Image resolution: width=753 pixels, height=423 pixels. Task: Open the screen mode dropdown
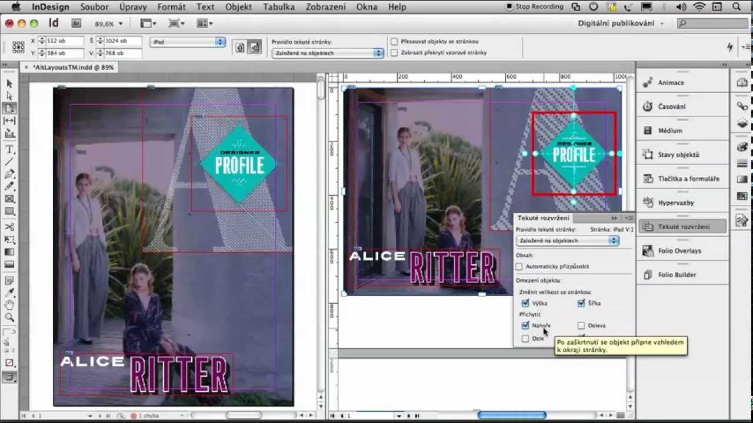click(176, 23)
